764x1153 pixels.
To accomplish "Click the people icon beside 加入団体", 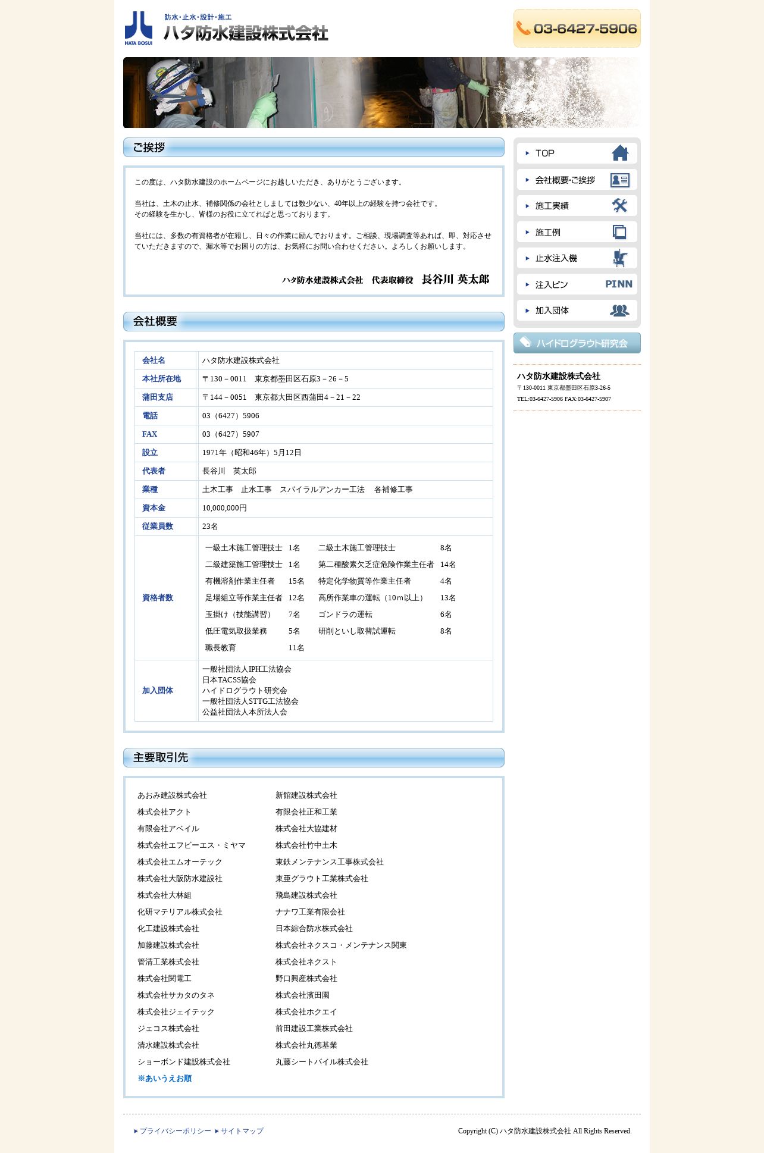I will (x=619, y=311).
